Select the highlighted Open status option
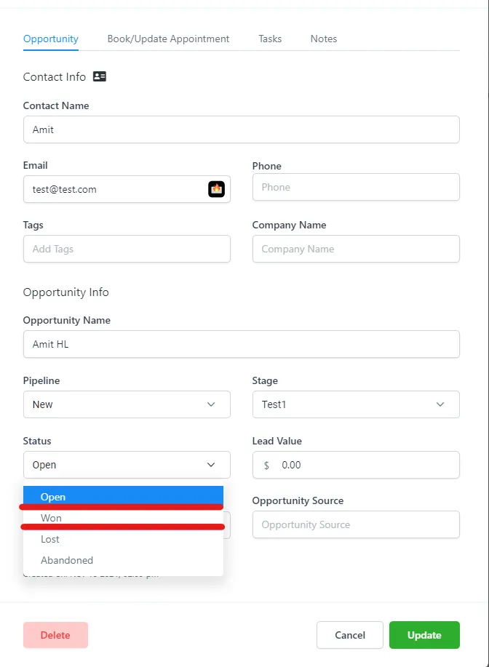The image size is (489, 667). [x=124, y=497]
